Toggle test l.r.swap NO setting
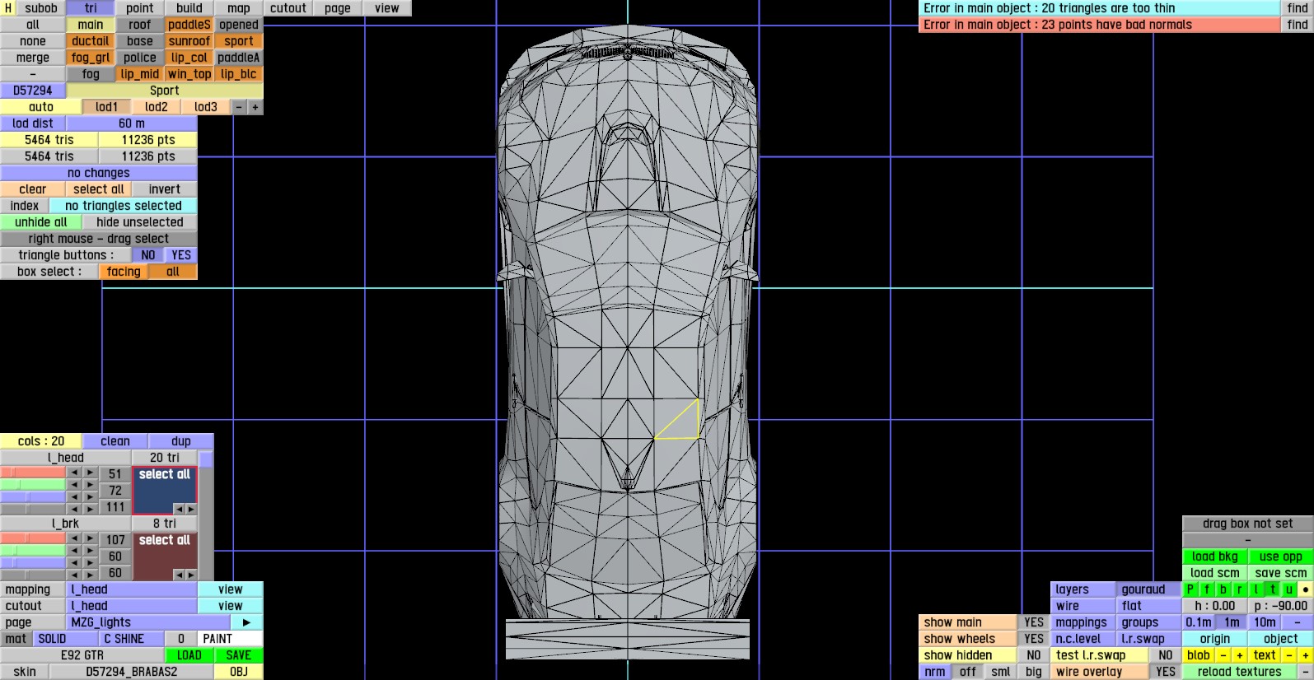 pyautogui.click(x=1166, y=655)
